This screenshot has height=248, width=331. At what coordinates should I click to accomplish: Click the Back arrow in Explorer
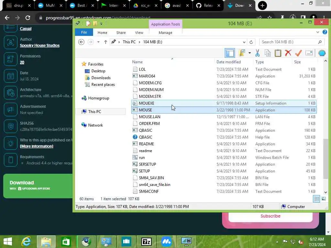(x=81, y=42)
